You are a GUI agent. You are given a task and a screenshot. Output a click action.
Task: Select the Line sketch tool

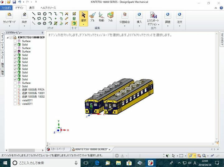click(x=34, y=14)
